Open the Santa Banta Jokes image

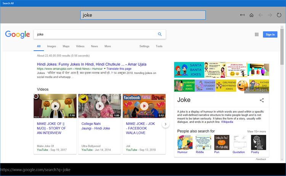189,70
